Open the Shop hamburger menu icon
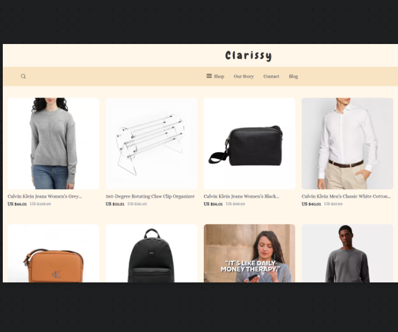This screenshot has width=398, height=332. pyautogui.click(x=209, y=76)
